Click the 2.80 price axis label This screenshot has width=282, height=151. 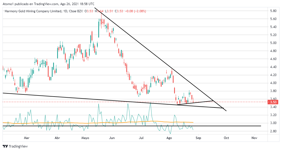point(273,131)
